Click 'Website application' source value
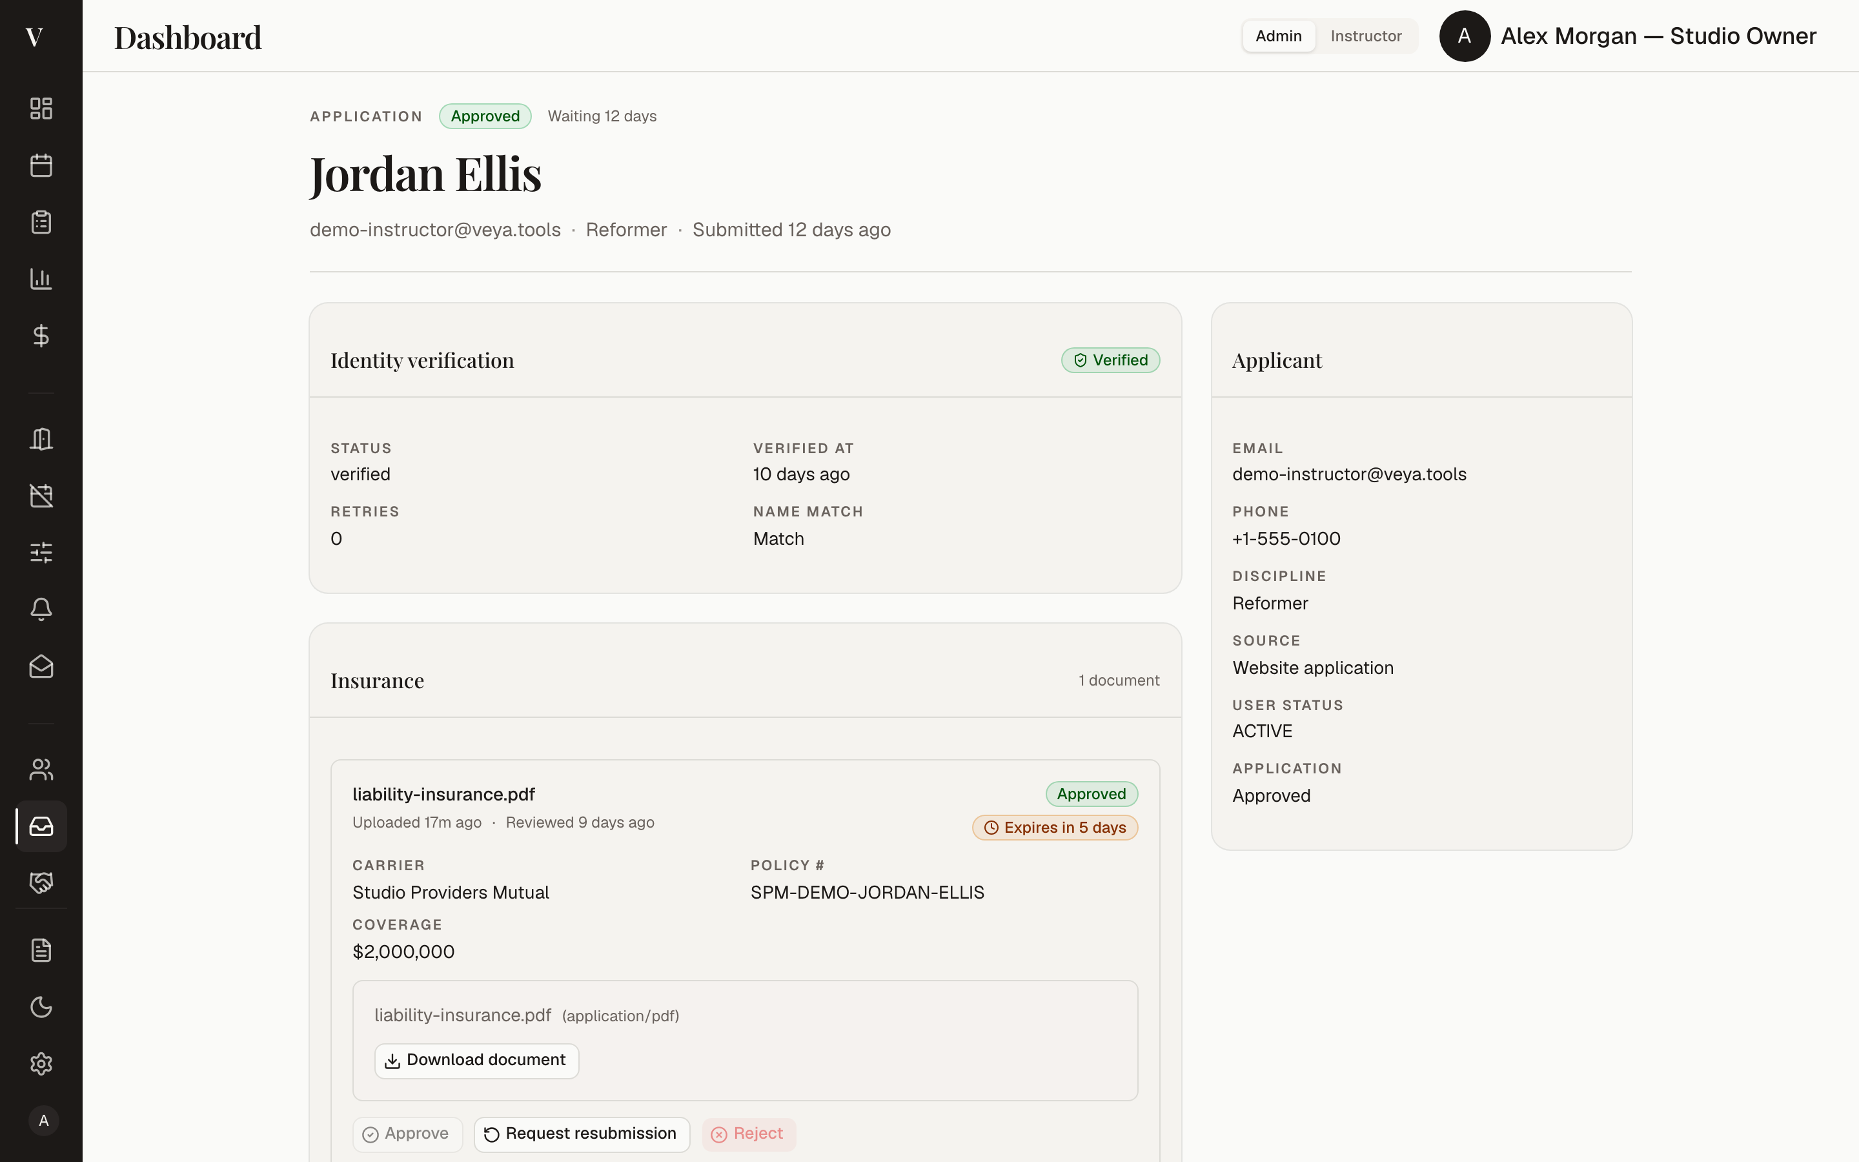 tap(1313, 668)
